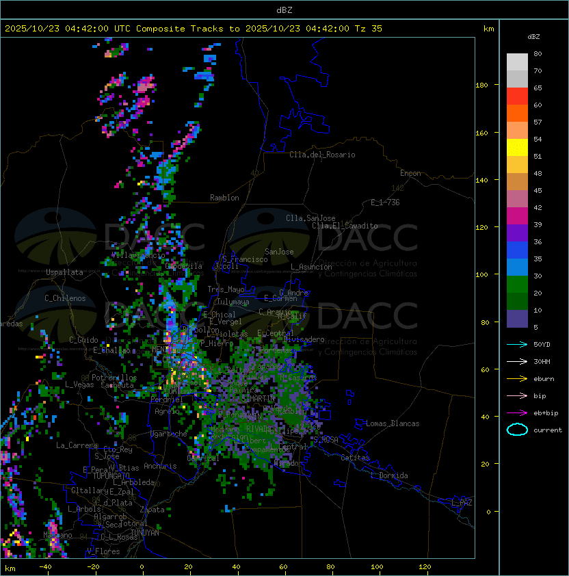This screenshot has width=569, height=576.
Task: Select the orange 57-60 dBZ swatch
Action: (x=517, y=113)
